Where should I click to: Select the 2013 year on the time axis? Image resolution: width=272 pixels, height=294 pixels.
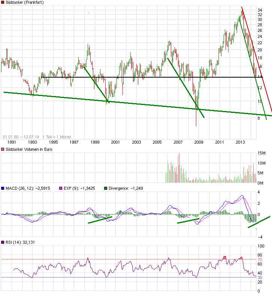240,142
